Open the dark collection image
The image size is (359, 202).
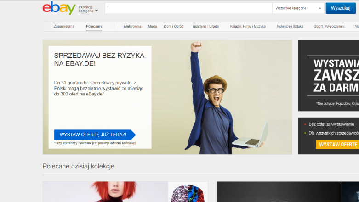[x=279, y=192]
